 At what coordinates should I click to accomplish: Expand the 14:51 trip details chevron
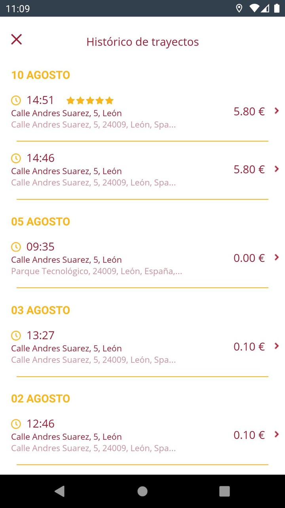(x=277, y=111)
